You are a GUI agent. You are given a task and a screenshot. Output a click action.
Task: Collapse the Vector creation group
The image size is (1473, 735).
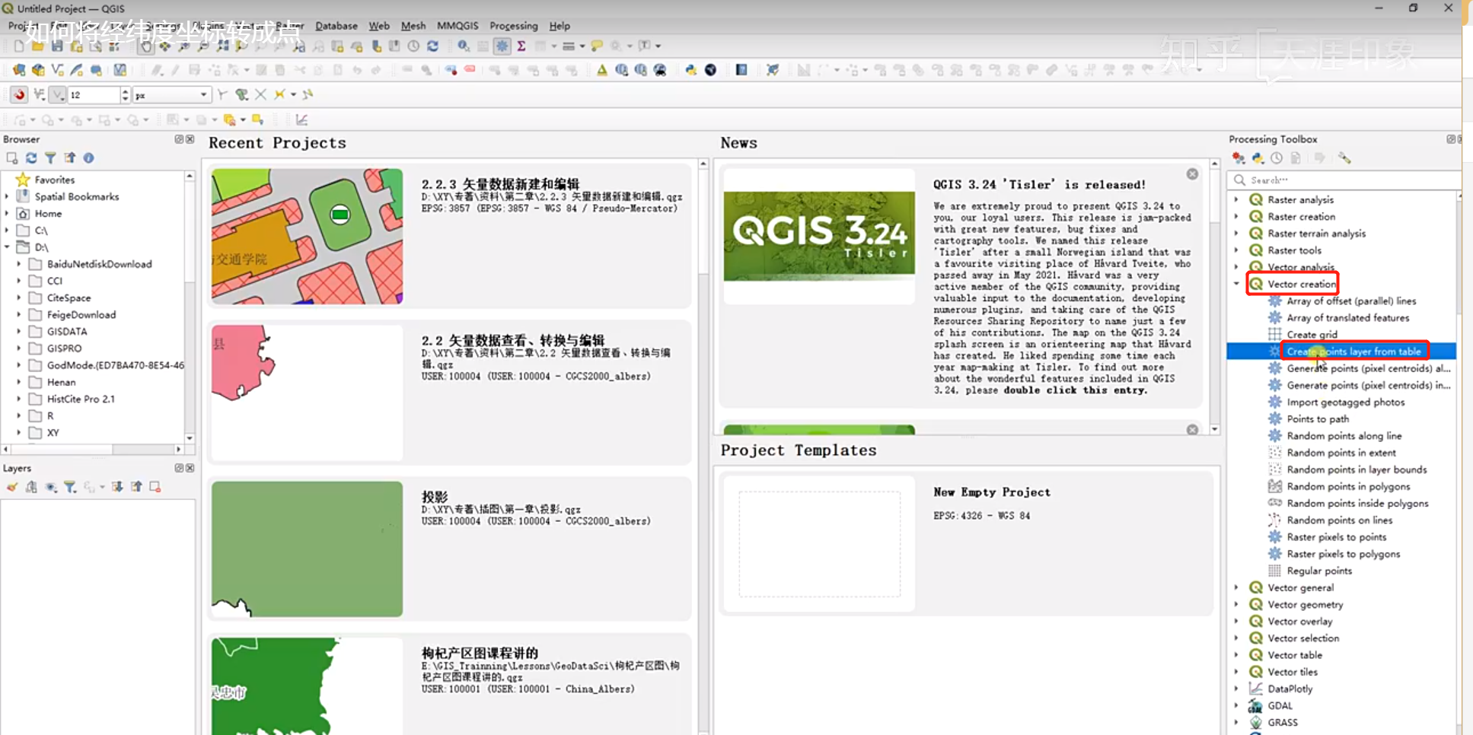click(x=1236, y=284)
